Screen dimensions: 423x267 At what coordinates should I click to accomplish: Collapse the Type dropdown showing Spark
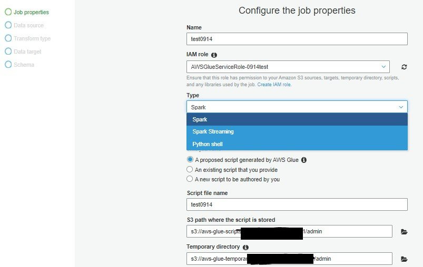[x=297, y=107]
